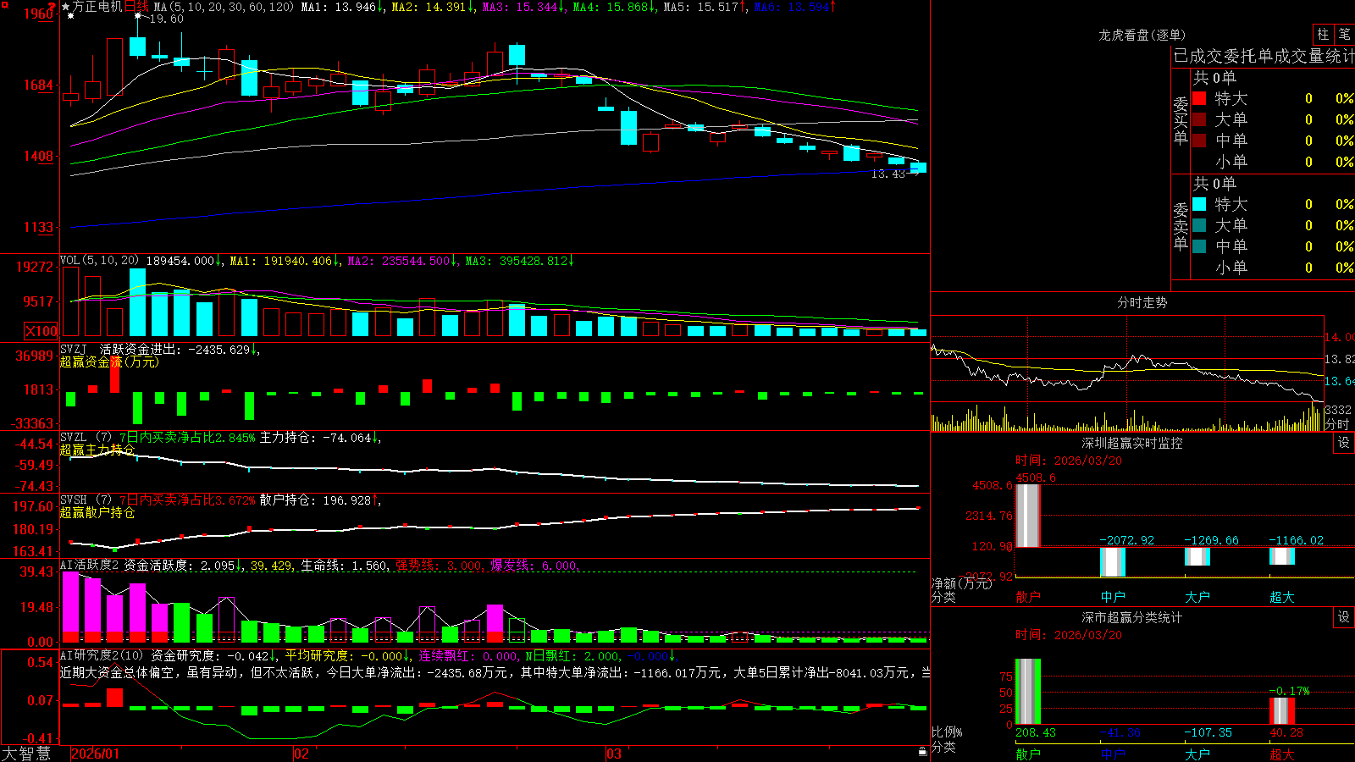
Task: Select the 龙虎看盘(逐单) panel title
Action: point(1142,35)
